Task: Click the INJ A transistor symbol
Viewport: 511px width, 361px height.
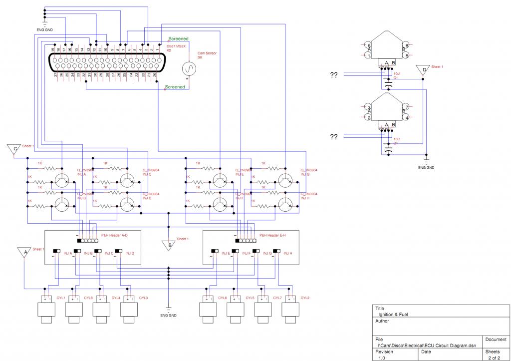Action: click(x=62, y=181)
